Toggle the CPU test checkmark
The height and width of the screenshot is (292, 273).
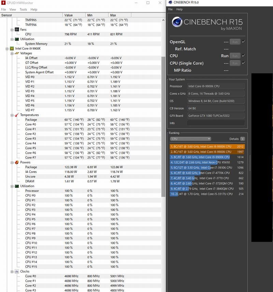[x=243, y=55]
